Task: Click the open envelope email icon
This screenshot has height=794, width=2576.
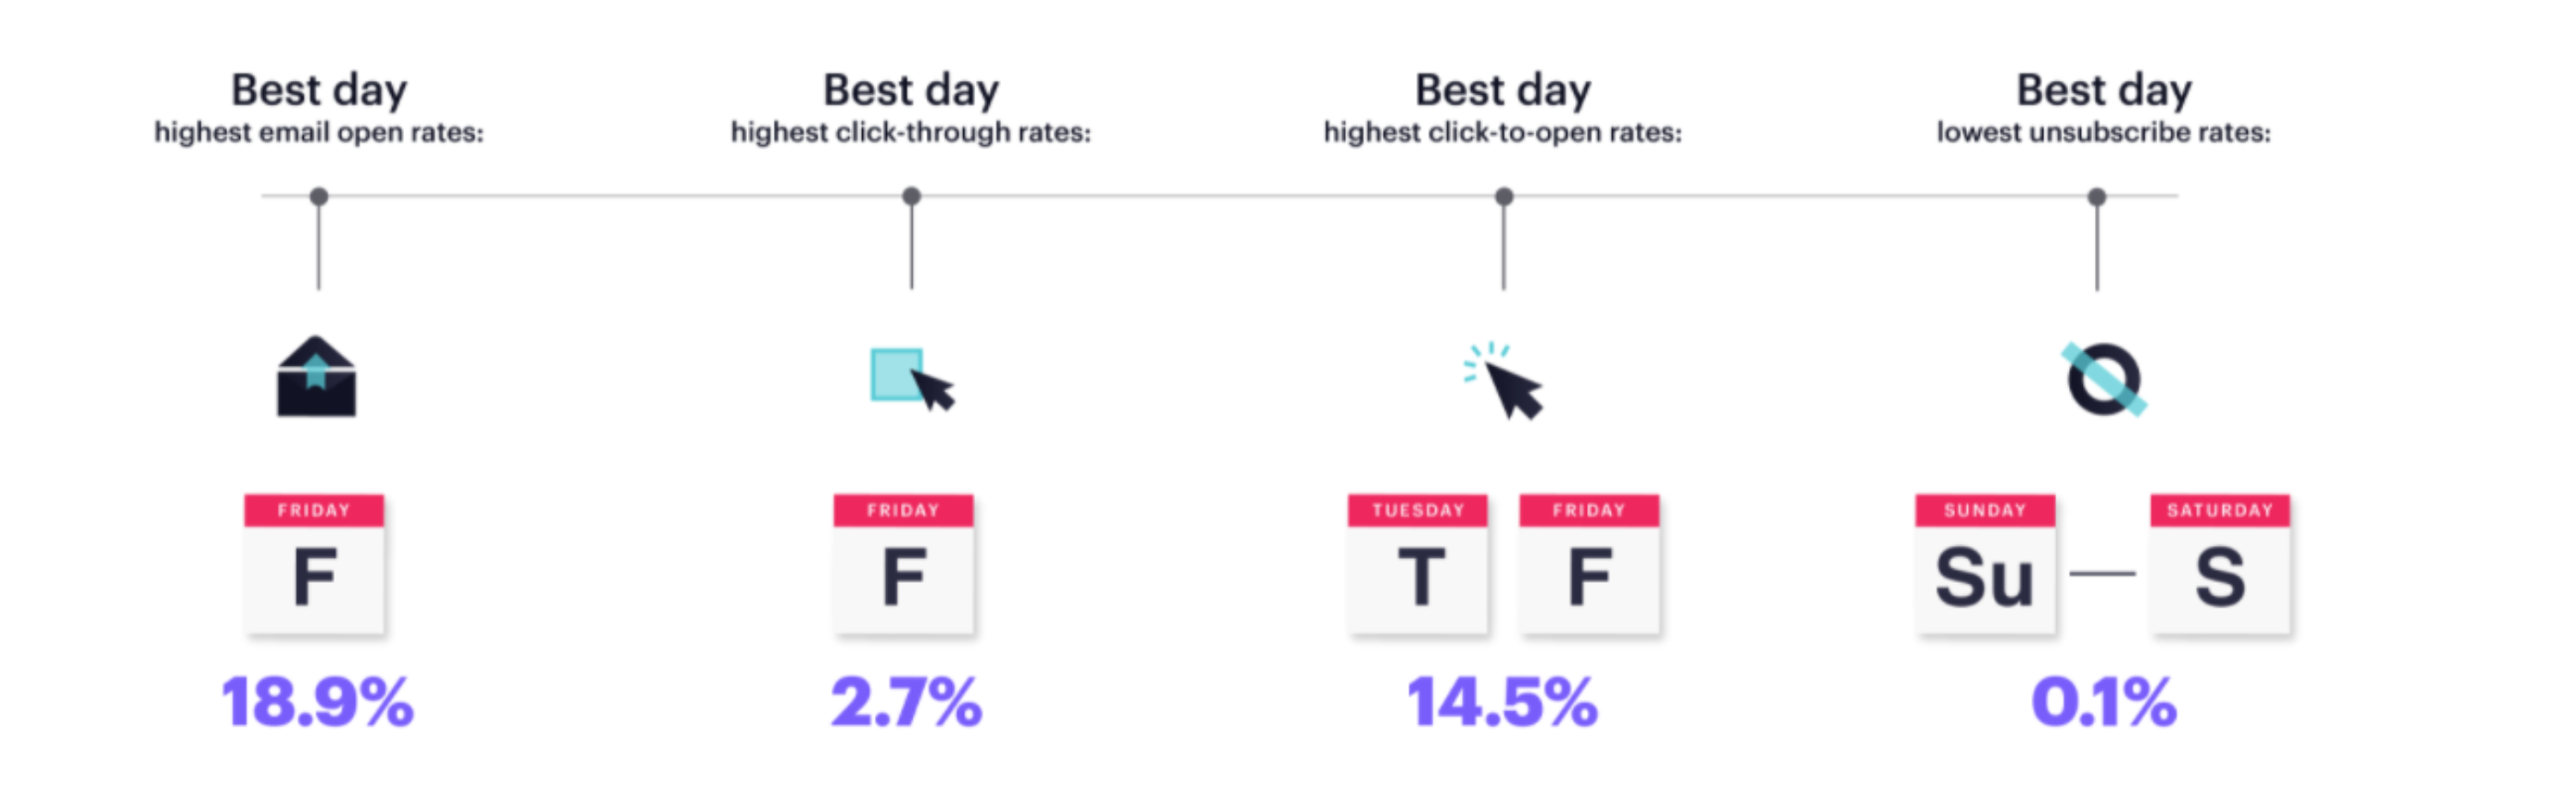Action: click(x=316, y=376)
